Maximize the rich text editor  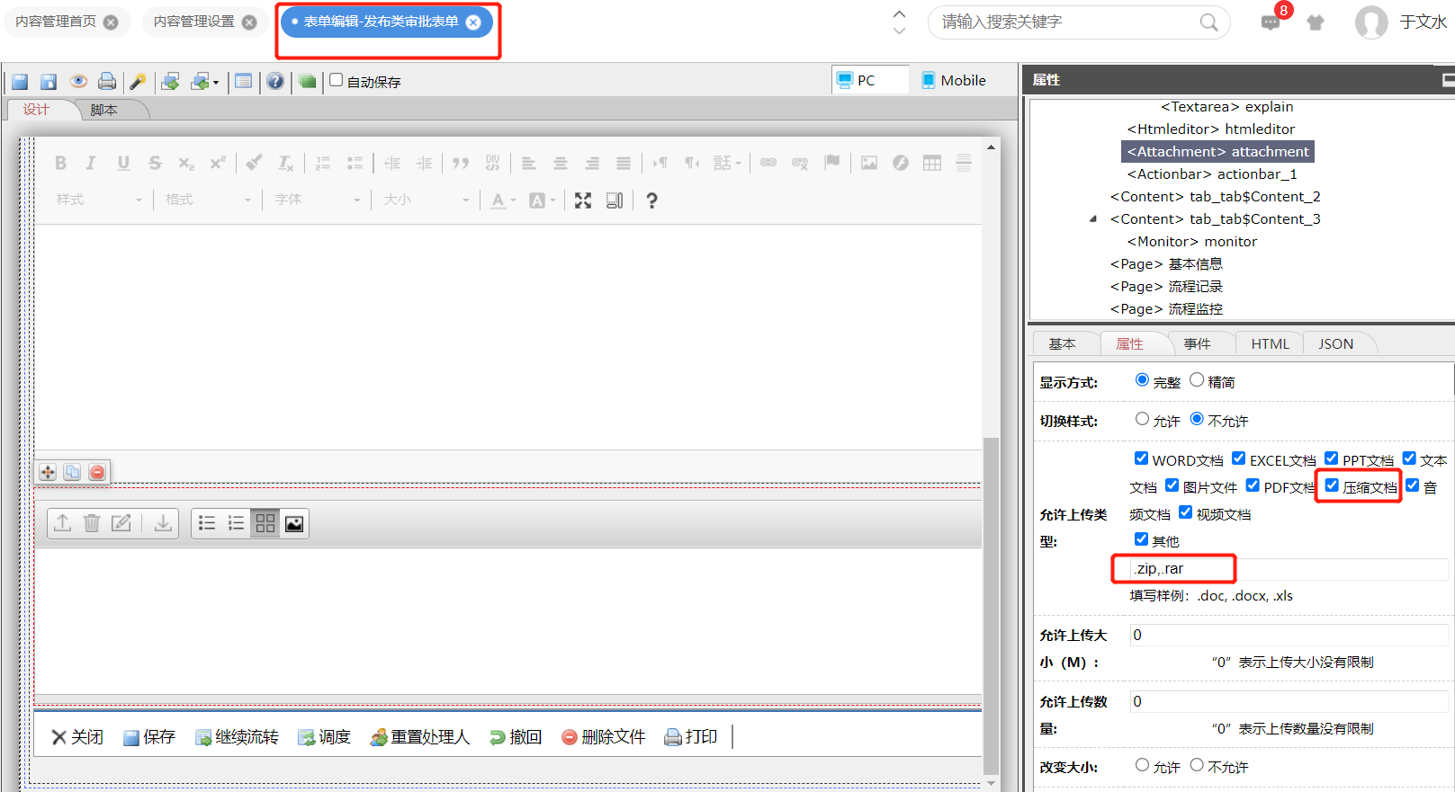click(583, 200)
